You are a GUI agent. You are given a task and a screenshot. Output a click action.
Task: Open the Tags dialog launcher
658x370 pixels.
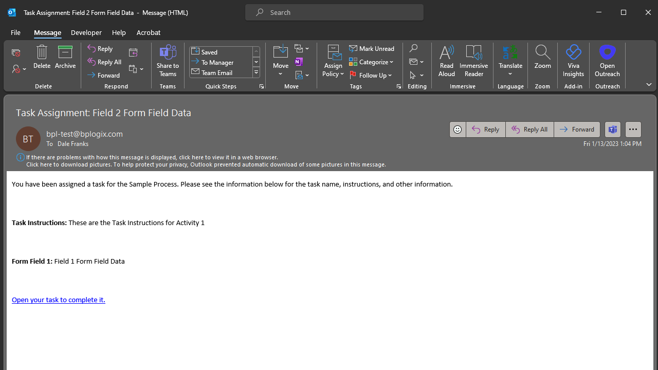tap(398, 86)
